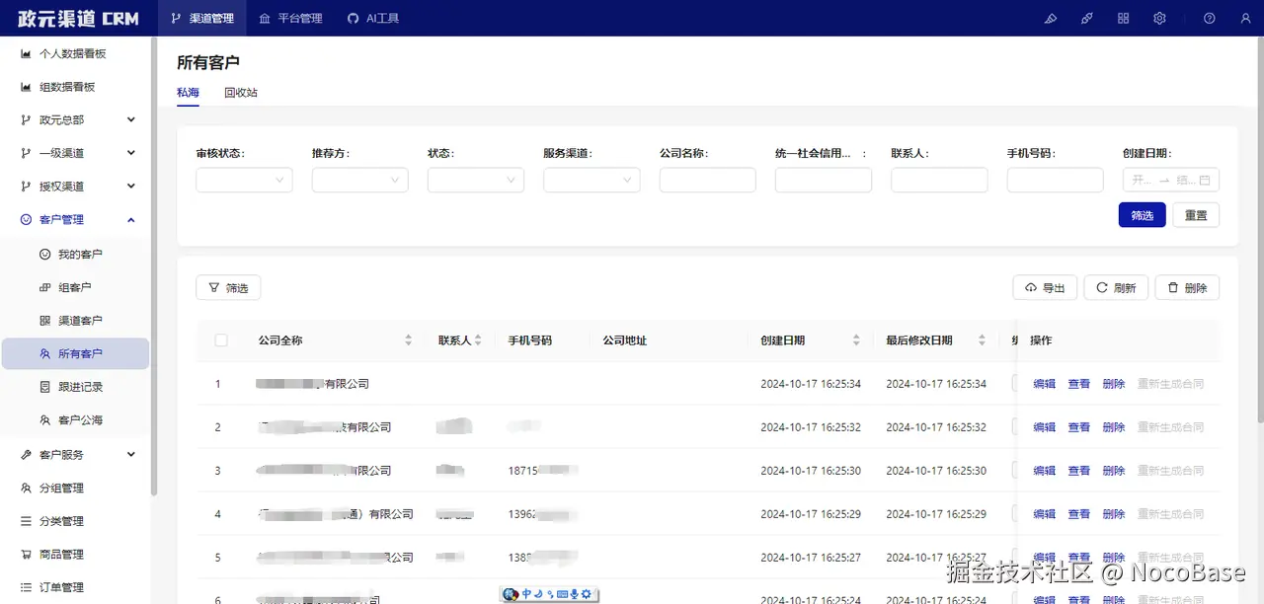Open the AI工具 top navigation tab
Viewport: 1264px width, 604px height.
click(373, 18)
